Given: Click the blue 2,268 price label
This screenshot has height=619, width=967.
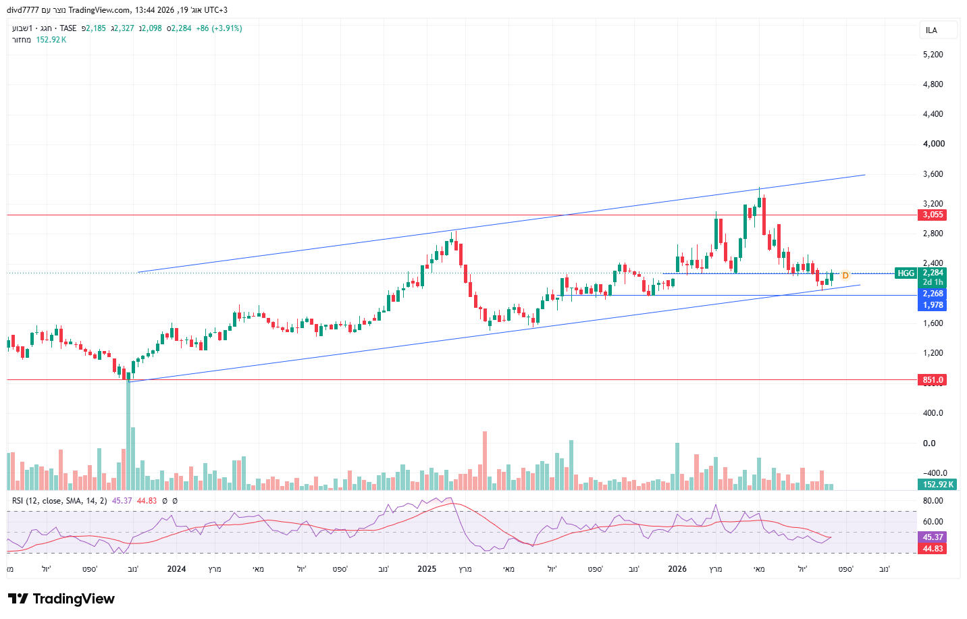Looking at the screenshot, I should 933,294.
